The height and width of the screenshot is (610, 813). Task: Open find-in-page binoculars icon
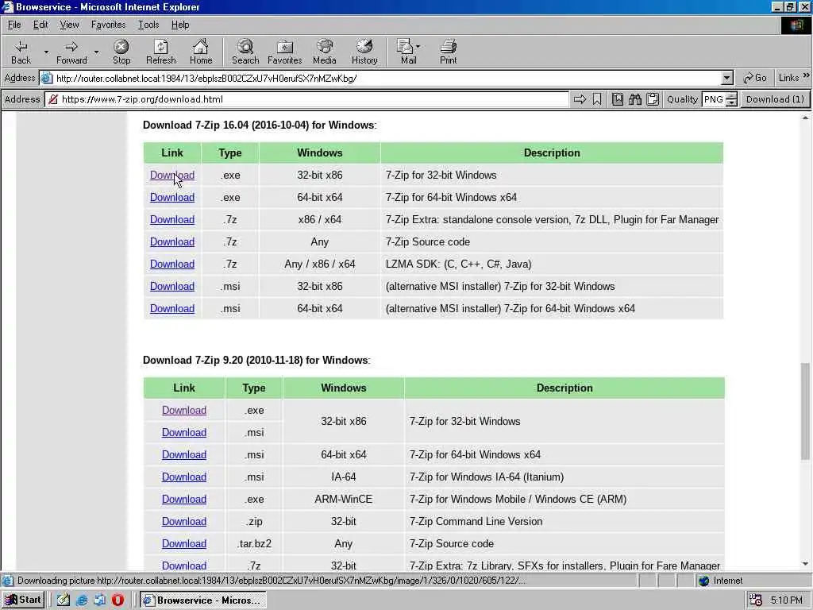click(635, 99)
